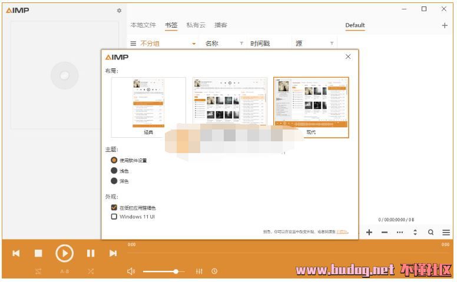Click the previous track button

pyautogui.click(x=16, y=253)
